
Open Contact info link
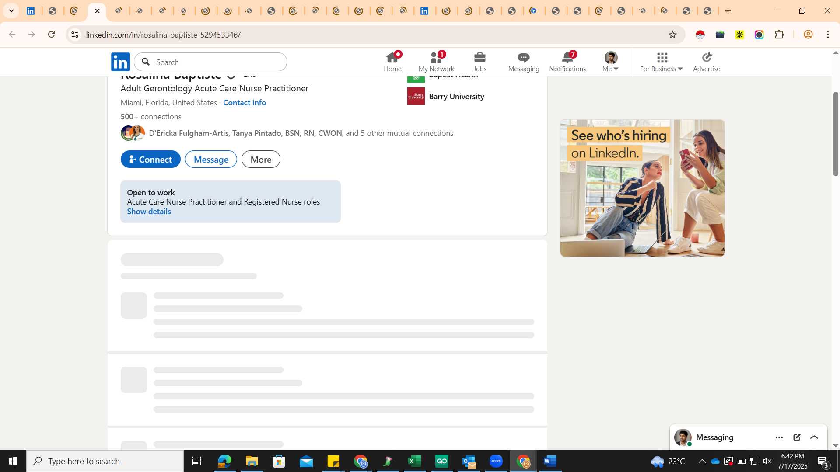[x=245, y=102]
